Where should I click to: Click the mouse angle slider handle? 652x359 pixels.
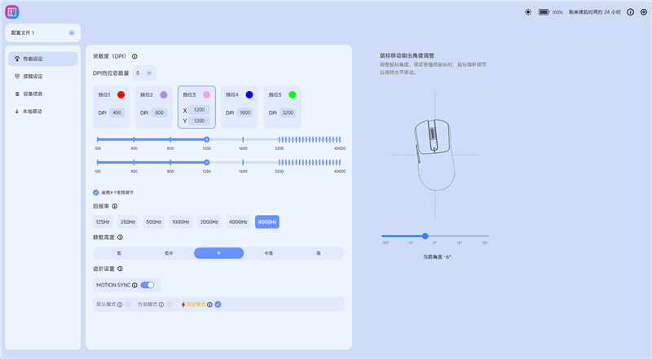[425, 236]
